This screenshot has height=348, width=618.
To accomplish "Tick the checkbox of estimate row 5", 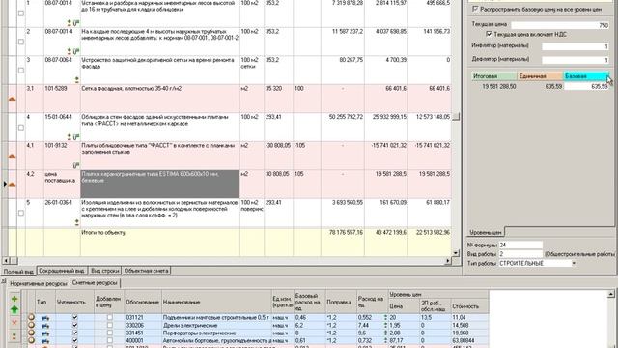I will pyautogui.click(x=21, y=213).
